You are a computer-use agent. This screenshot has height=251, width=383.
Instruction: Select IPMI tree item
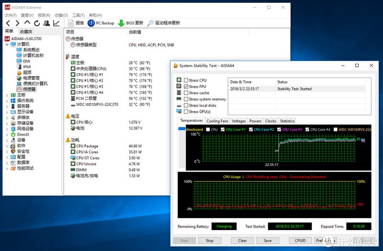27,67
